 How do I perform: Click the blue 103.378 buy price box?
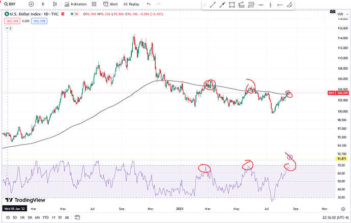pyautogui.click(x=39, y=21)
